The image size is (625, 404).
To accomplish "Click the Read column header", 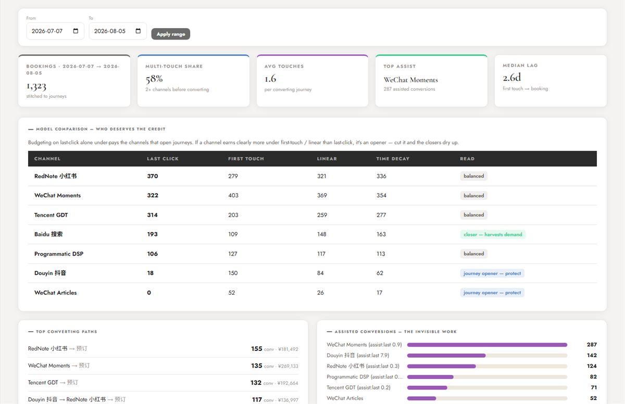I will coord(467,159).
